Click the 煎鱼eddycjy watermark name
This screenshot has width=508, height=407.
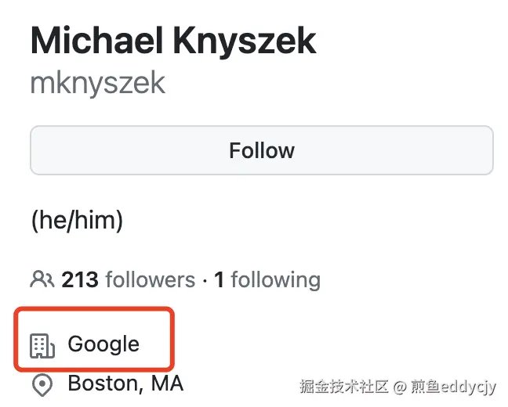pyautogui.click(x=455, y=386)
